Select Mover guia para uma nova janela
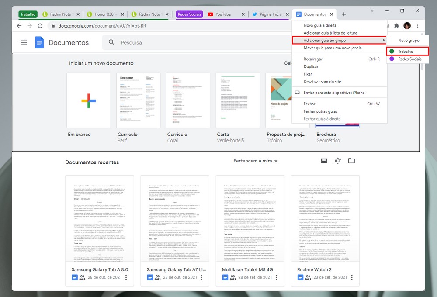 click(x=340, y=48)
